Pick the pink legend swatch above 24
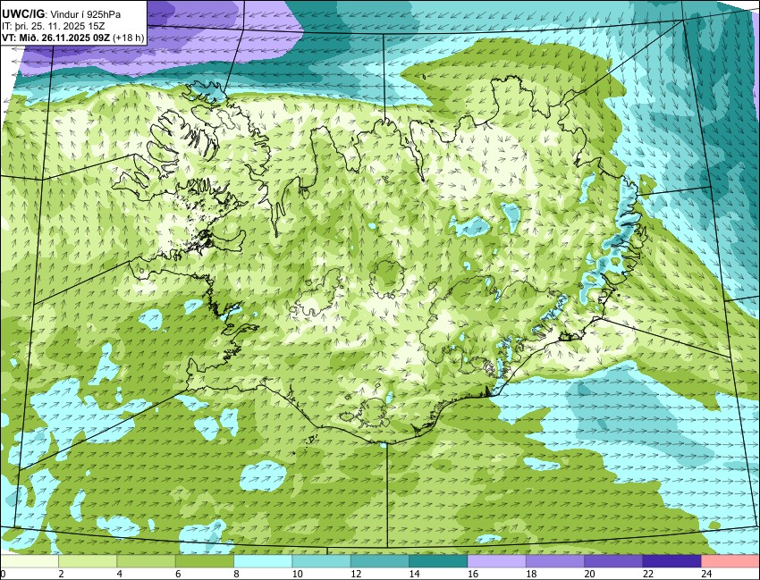Viewport: 760px width, 580px height. pos(730,561)
